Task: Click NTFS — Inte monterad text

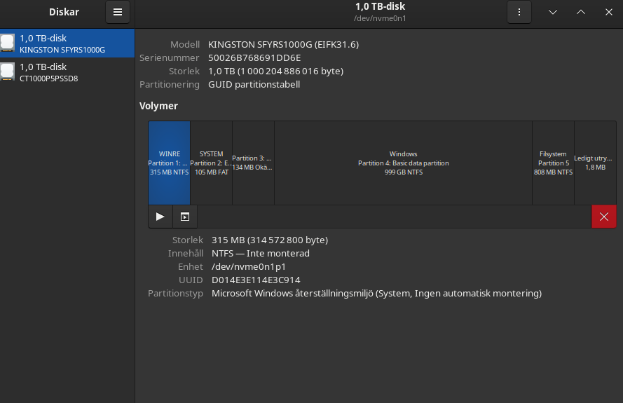Action: pyautogui.click(x=260, y=254)
